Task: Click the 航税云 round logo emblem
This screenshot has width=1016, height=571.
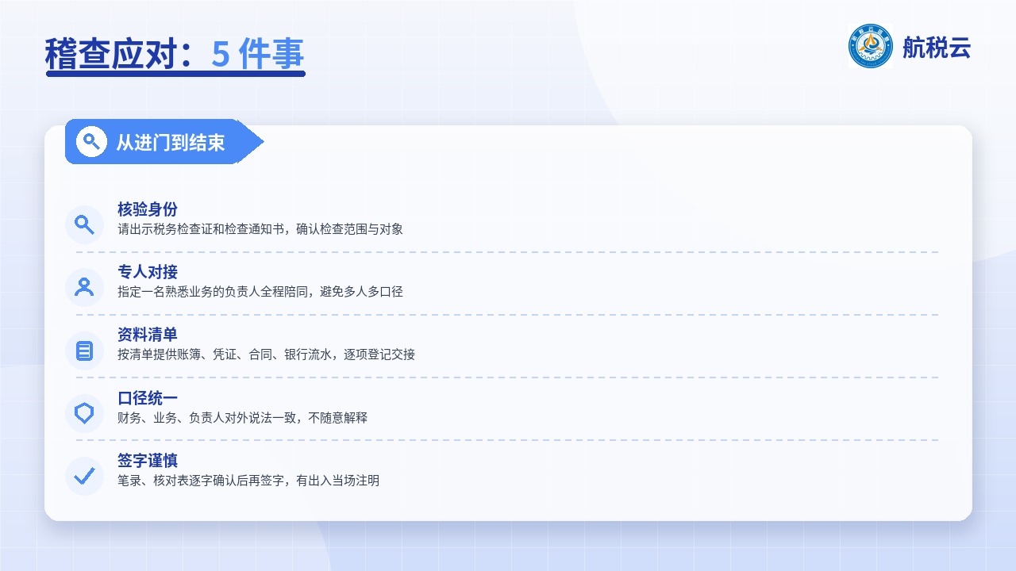Action: point(871,46)
